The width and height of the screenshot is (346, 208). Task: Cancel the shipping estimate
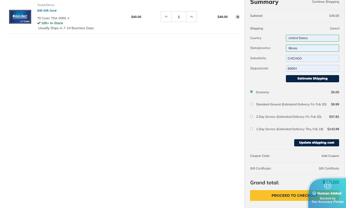334,28
